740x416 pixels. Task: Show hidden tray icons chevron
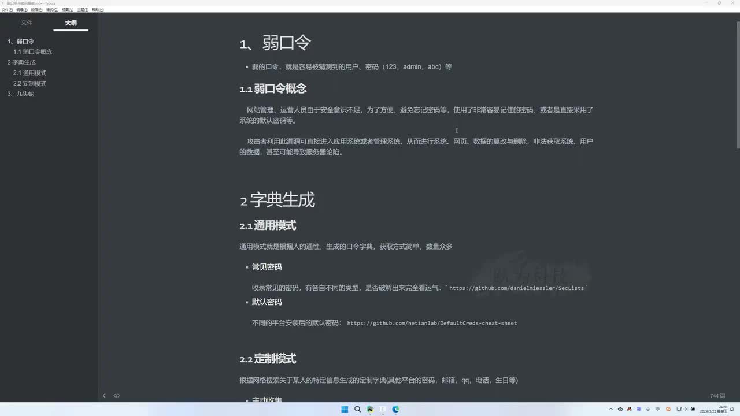[x=611, y=409]
